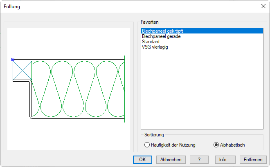Click the empty area of the favorites list

tap(200, 90)
